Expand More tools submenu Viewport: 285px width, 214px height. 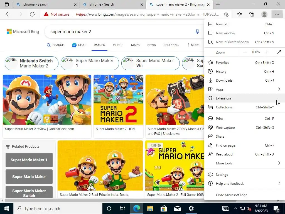[279, 163]
